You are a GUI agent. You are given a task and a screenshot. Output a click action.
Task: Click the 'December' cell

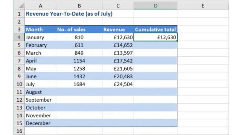click(x=40, y=123)
